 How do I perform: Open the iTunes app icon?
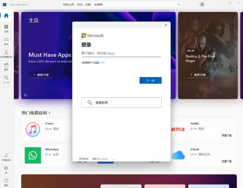pyautogui.click(x=33, y=129)
